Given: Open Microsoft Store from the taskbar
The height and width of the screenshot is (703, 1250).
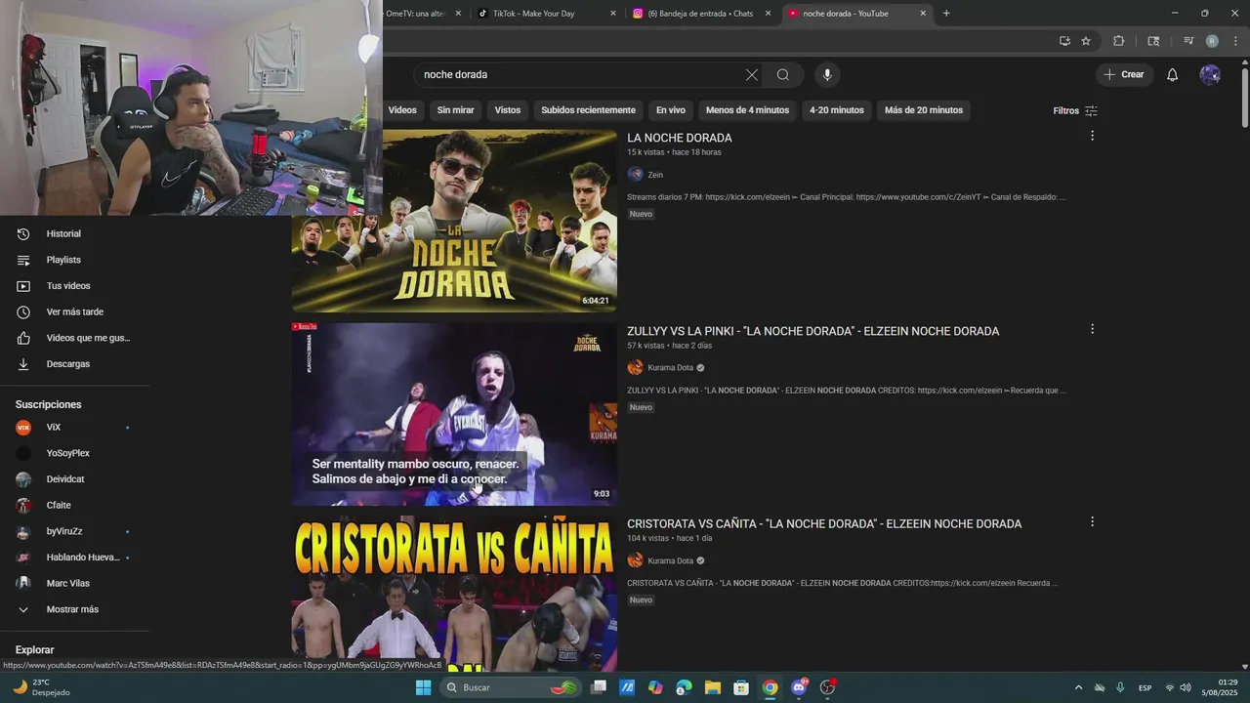Looking at the screenshot, I should tap(741, 687).
